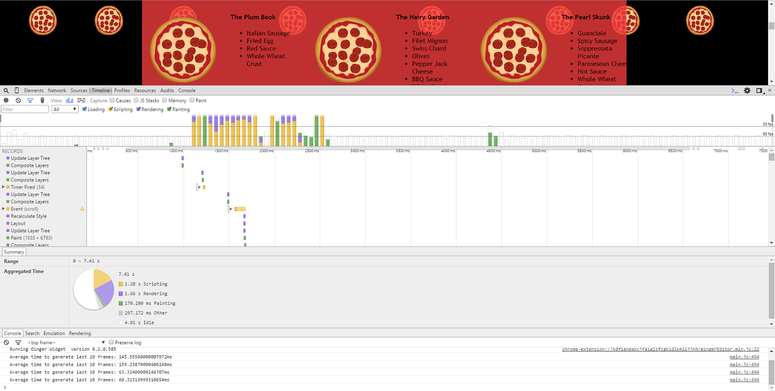Open the gingerEditor.min.js:21 source link
The height and width of the screenshot is (391, 775).
coord(660,349)
